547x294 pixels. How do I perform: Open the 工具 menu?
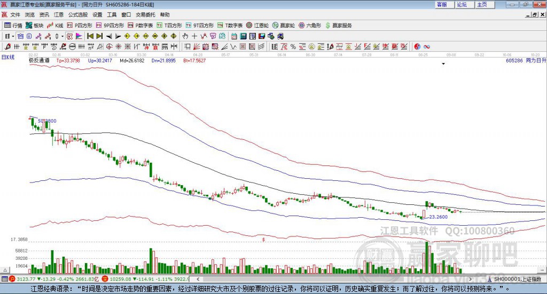tap(112, 14)
